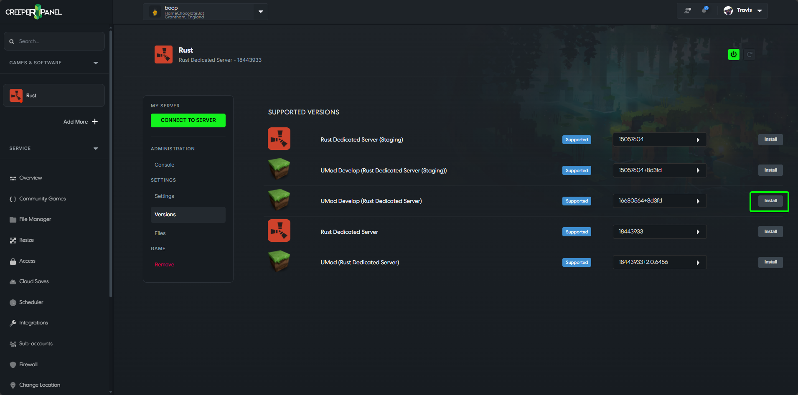Click Connect to Server button
The height and width of the screenshot is (395, 798).
click(188, 120)
